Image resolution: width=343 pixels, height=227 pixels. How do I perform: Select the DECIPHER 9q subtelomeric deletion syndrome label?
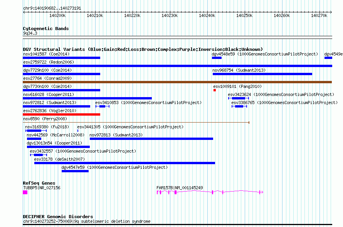[x=87, y=221]
